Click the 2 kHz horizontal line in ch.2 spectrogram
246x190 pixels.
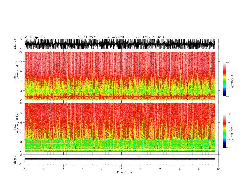(x=49, y=142)
